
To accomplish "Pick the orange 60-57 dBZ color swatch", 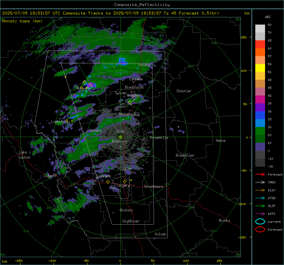I will pos(260,52).
